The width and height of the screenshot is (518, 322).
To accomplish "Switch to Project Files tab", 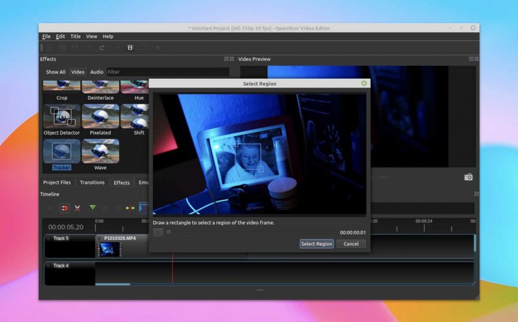I will tap(57, 183).
